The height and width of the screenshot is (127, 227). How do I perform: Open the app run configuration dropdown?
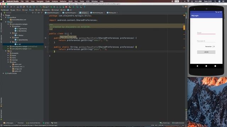[46, 7]
